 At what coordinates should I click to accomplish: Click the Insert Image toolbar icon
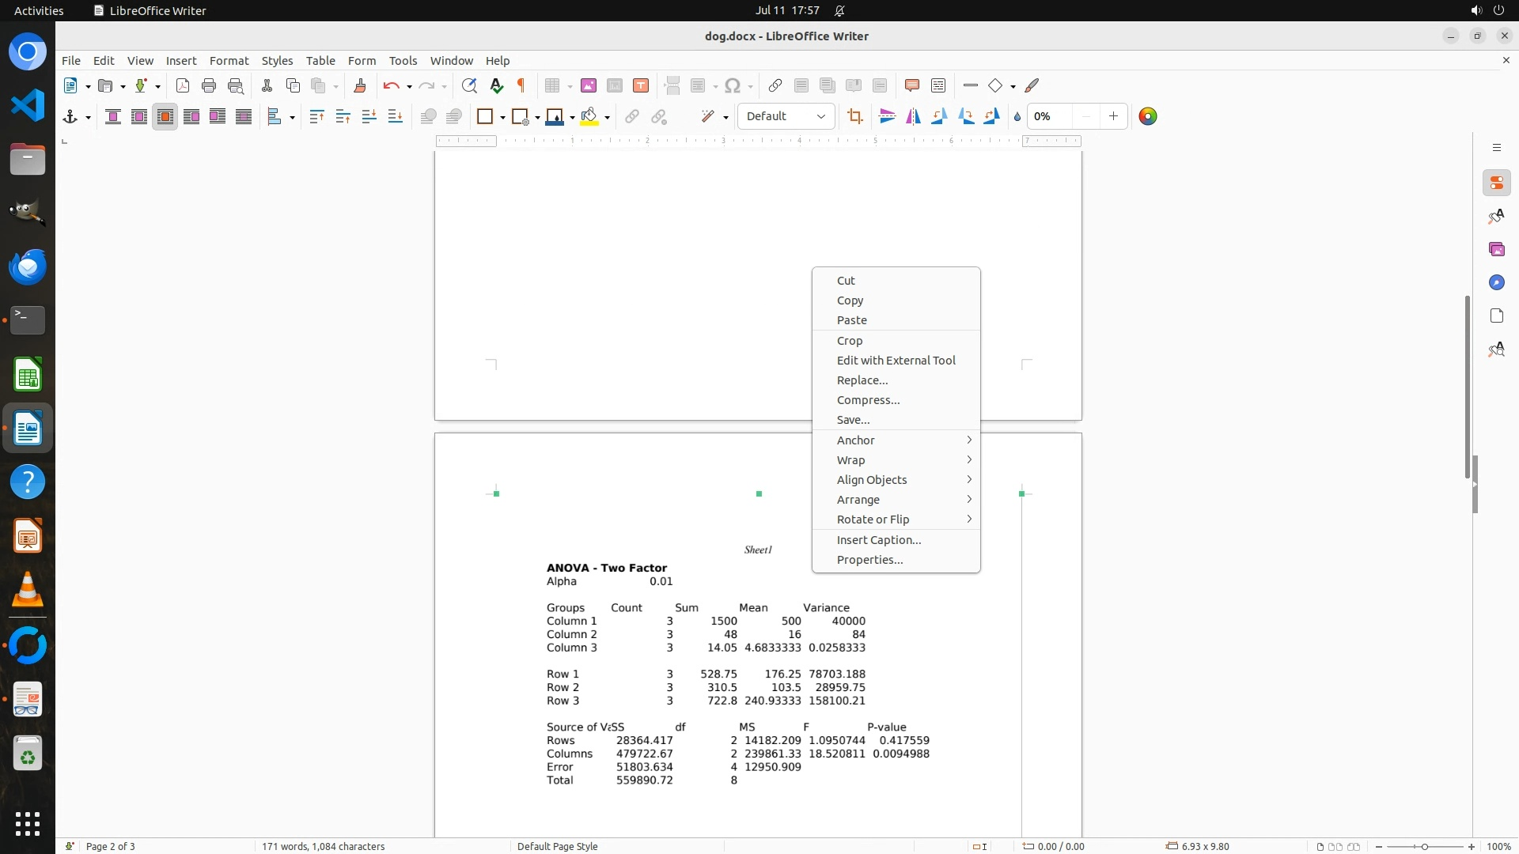click(588, 85)
